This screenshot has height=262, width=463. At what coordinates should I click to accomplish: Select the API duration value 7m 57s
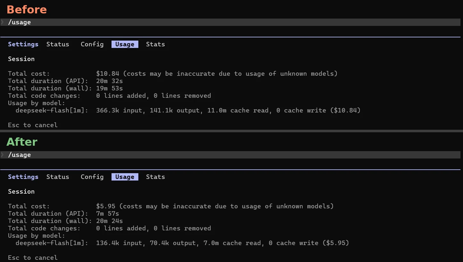coord(108,214)
